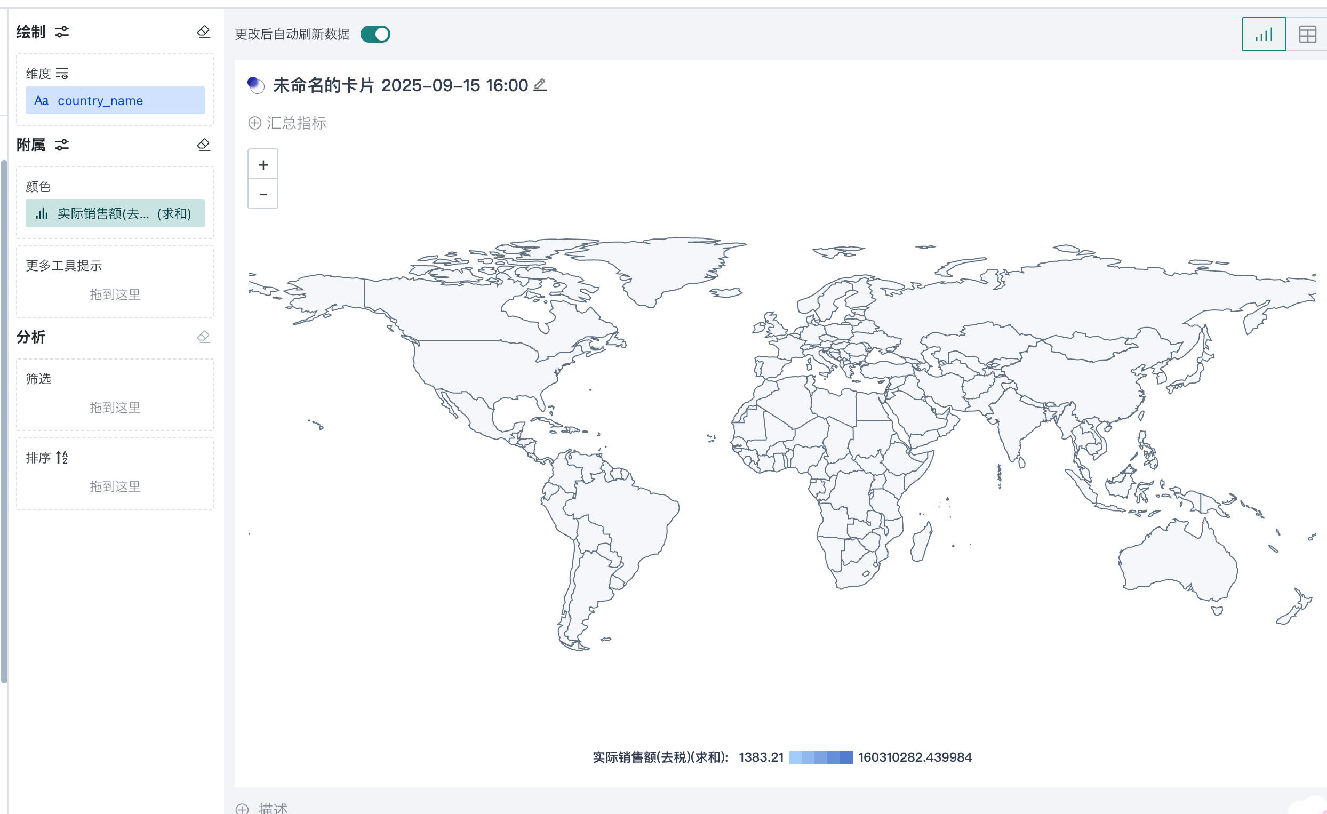Clear the 附属 section with eraser icon
Viewport: 1327px width, 814px height.
point(204,145)
